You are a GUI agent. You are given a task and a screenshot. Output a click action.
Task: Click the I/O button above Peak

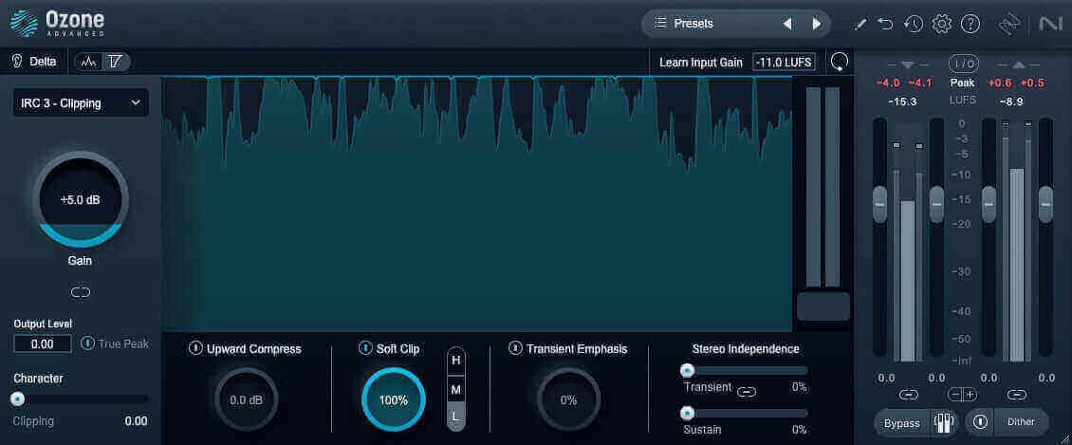tap(963, 65)
